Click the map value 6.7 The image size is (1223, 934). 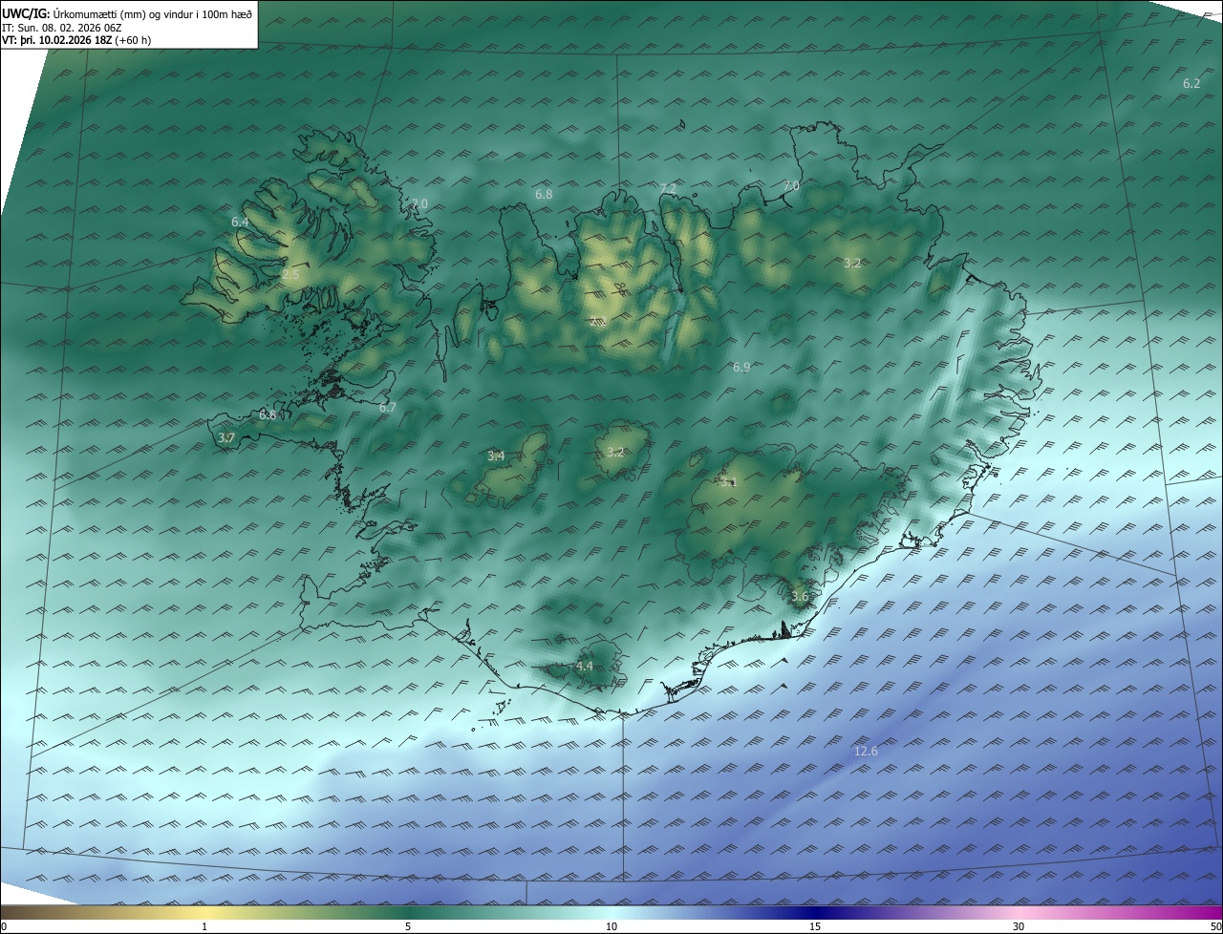(x=388, y=407)
